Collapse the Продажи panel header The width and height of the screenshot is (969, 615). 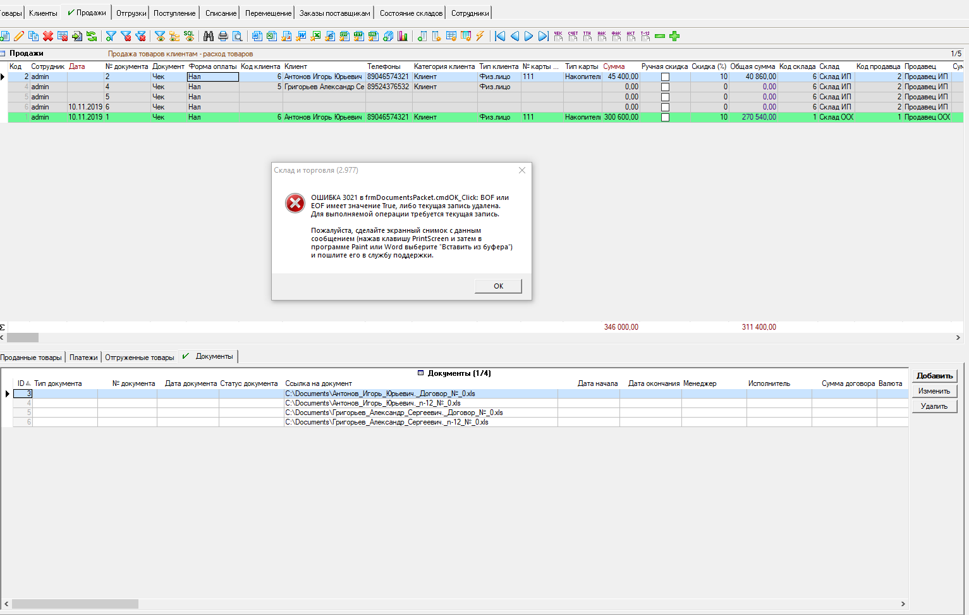(4, 53)
